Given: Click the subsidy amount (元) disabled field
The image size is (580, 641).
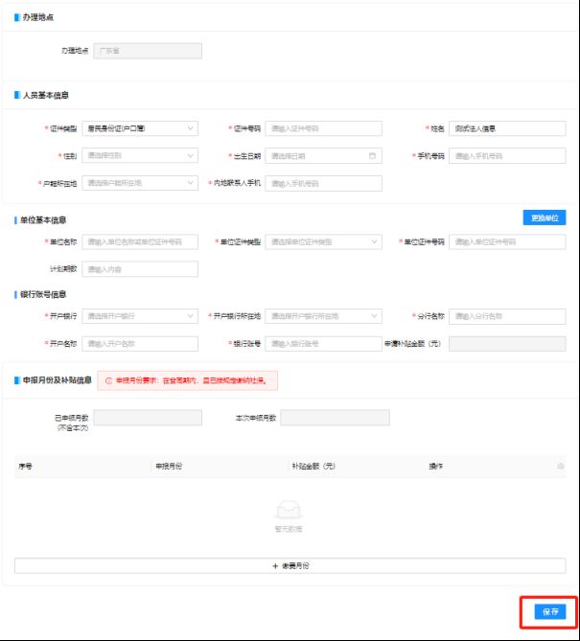Looking at the screenshot, I should [x=507, y=344].
